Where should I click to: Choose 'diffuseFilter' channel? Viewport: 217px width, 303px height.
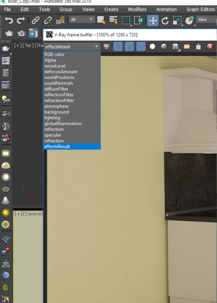pos(72,89)
